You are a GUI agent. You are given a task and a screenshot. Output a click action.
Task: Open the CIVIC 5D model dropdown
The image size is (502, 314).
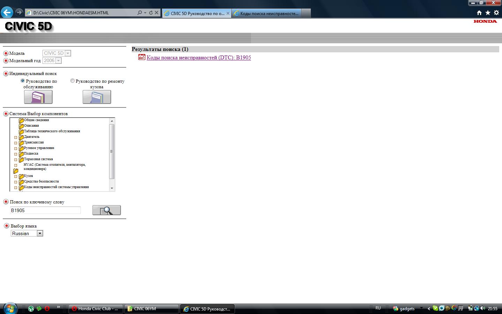(x=57, y=53)
